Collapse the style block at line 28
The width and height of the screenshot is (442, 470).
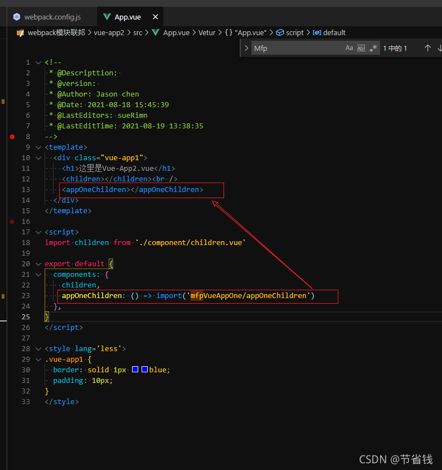click(38, 349)
